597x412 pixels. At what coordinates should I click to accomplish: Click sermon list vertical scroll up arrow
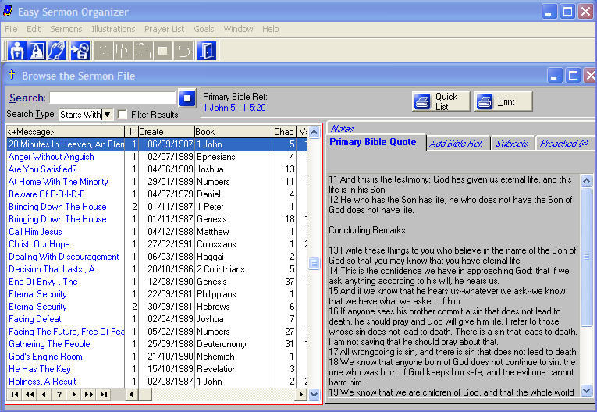coord(314,132)
